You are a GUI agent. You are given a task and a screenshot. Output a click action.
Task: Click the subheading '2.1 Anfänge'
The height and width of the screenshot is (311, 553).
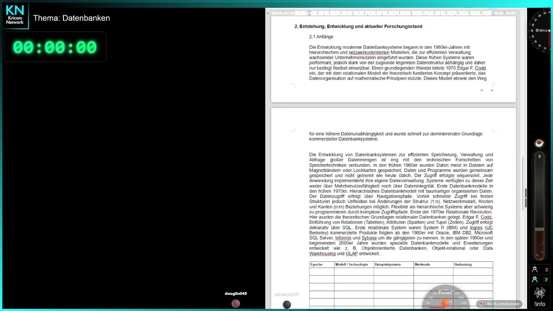(x=321, y=37)
